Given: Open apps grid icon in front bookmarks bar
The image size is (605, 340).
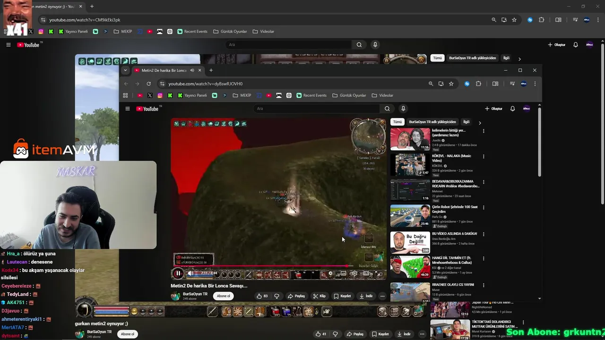Looking at the screenshot, I should click(x=125, y=95).
